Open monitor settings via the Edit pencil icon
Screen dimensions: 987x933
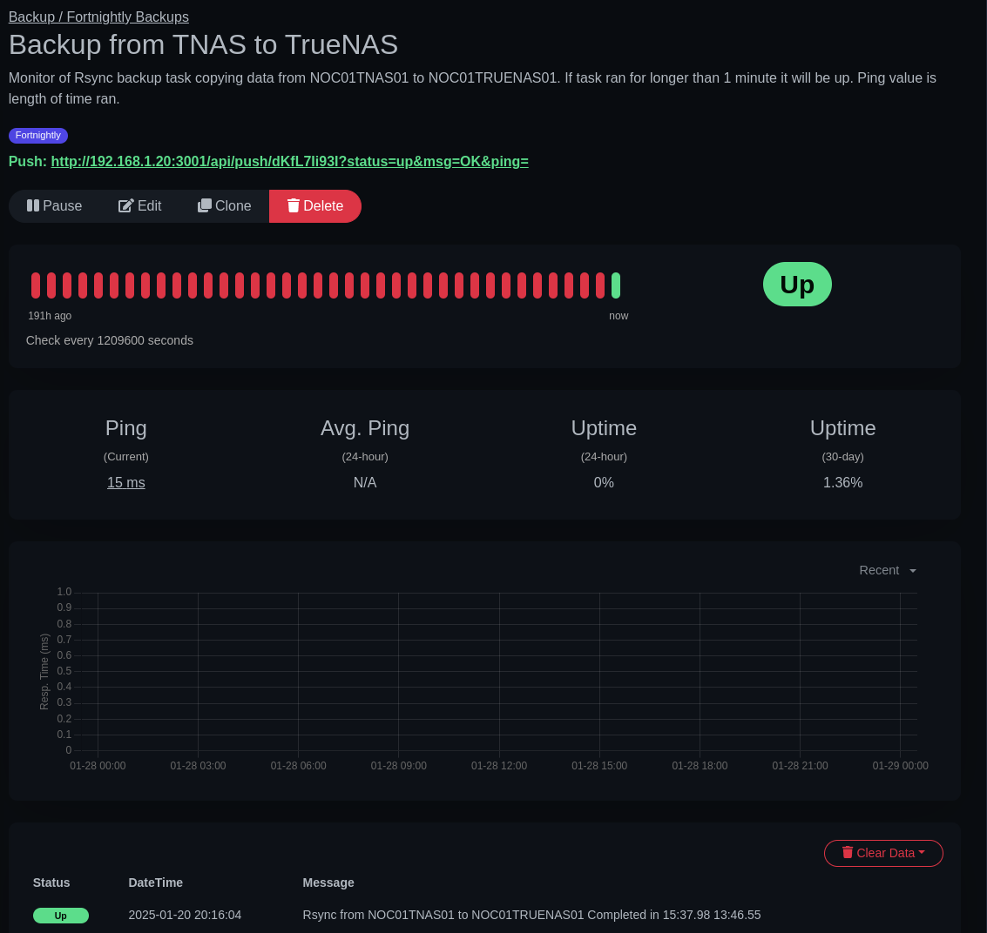126,205
